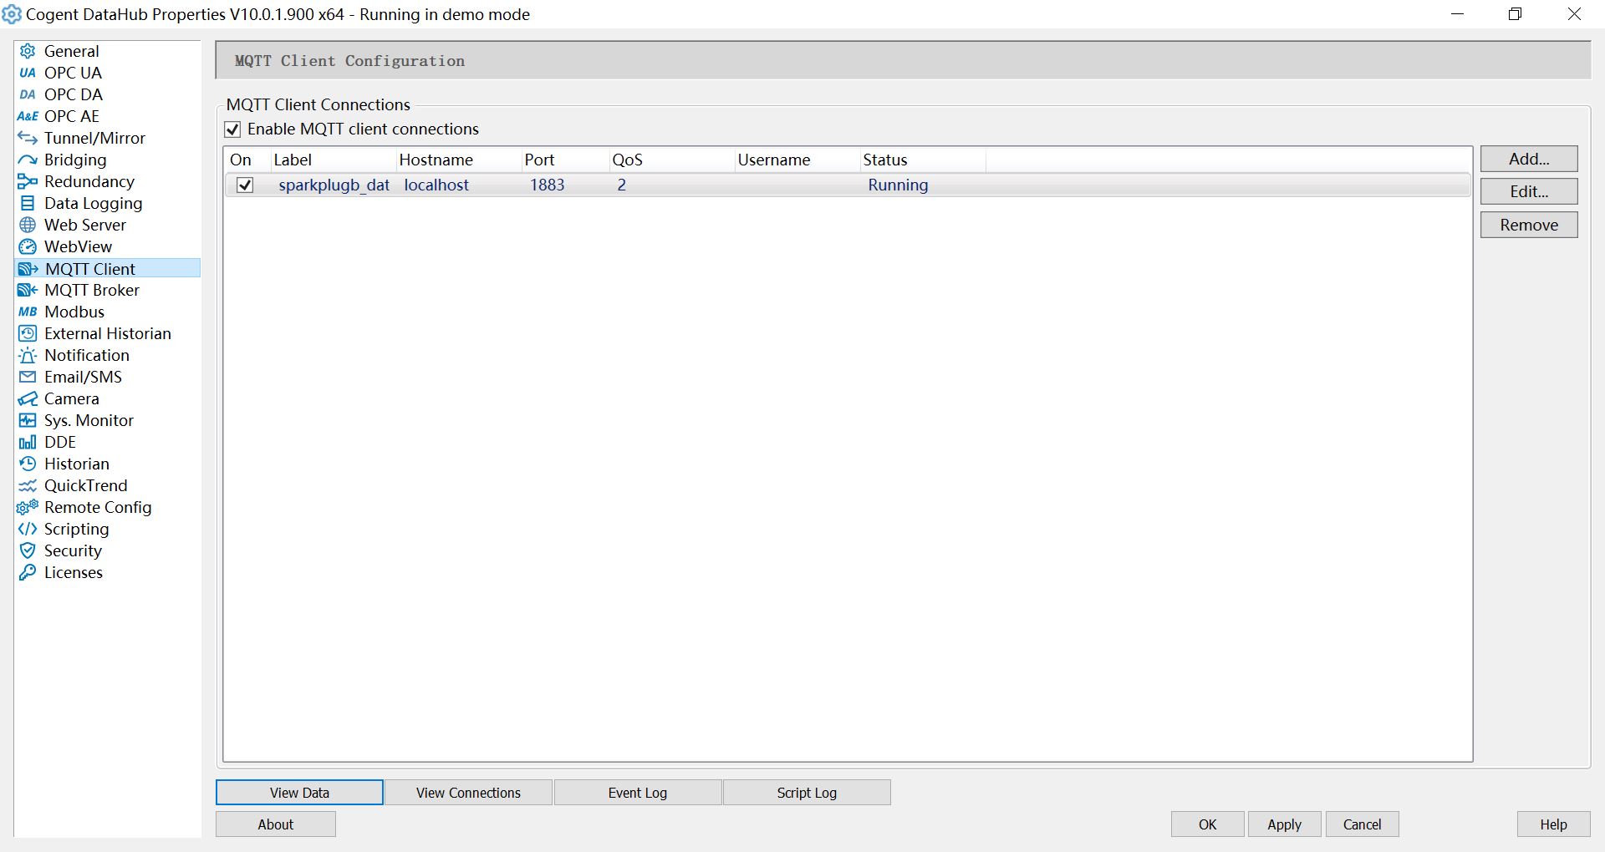Screen dimensions: 1605x852
Task: Select the Scripting code icon
Action: (28, 529)
